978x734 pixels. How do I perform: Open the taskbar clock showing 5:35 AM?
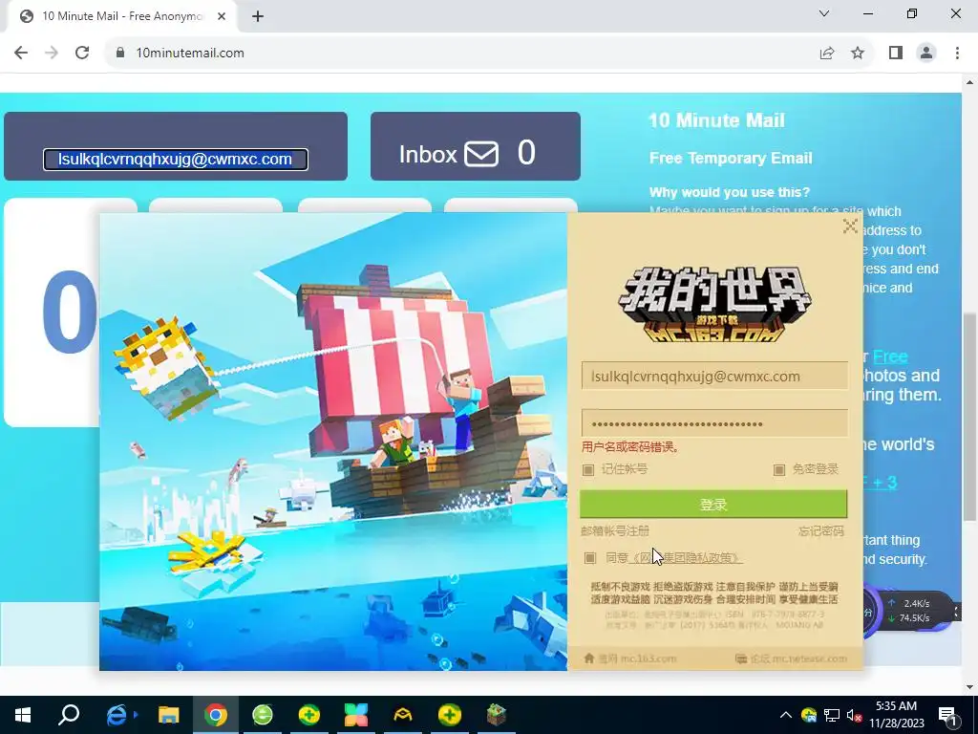coord(896,715)
